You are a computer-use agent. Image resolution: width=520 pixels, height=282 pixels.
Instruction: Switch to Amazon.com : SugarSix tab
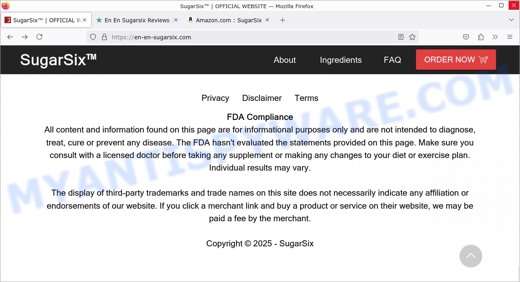[x=229, y=20]
